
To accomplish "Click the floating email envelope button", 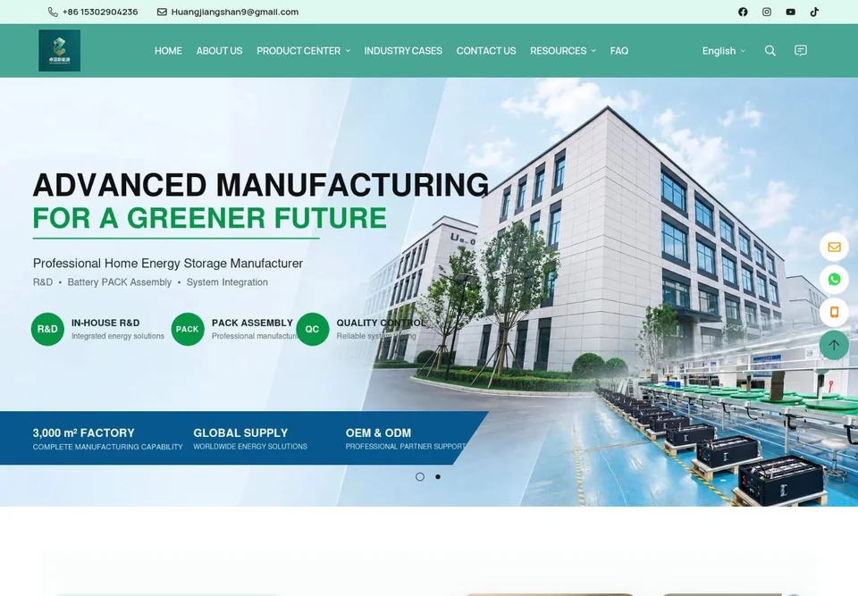I will (x=834, y=247).
